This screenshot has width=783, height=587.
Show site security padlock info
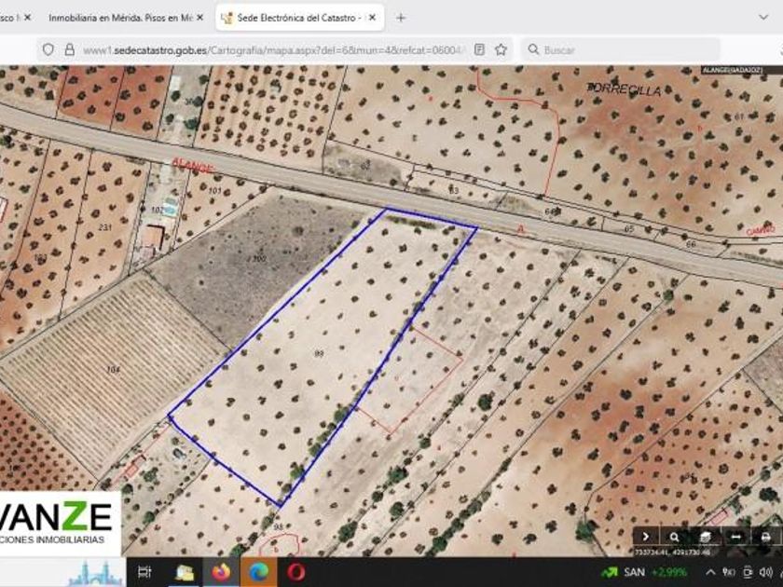(x=69, y=49)
